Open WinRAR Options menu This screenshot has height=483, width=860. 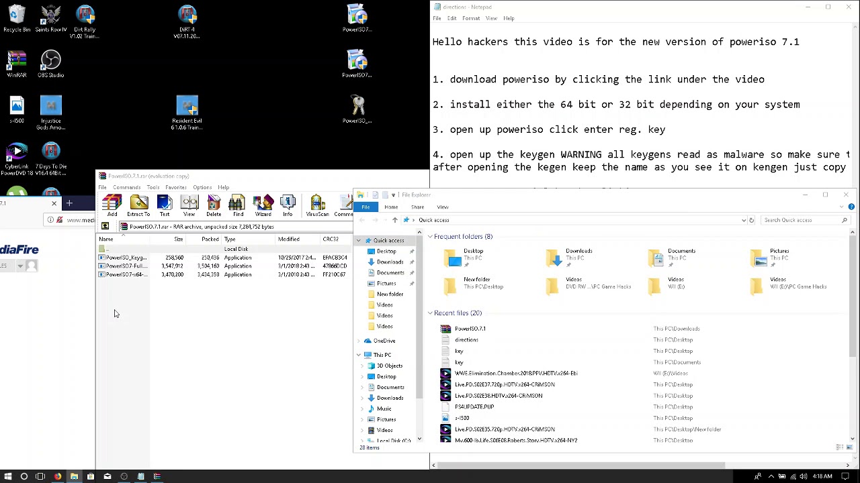click(x=202, y=187)
